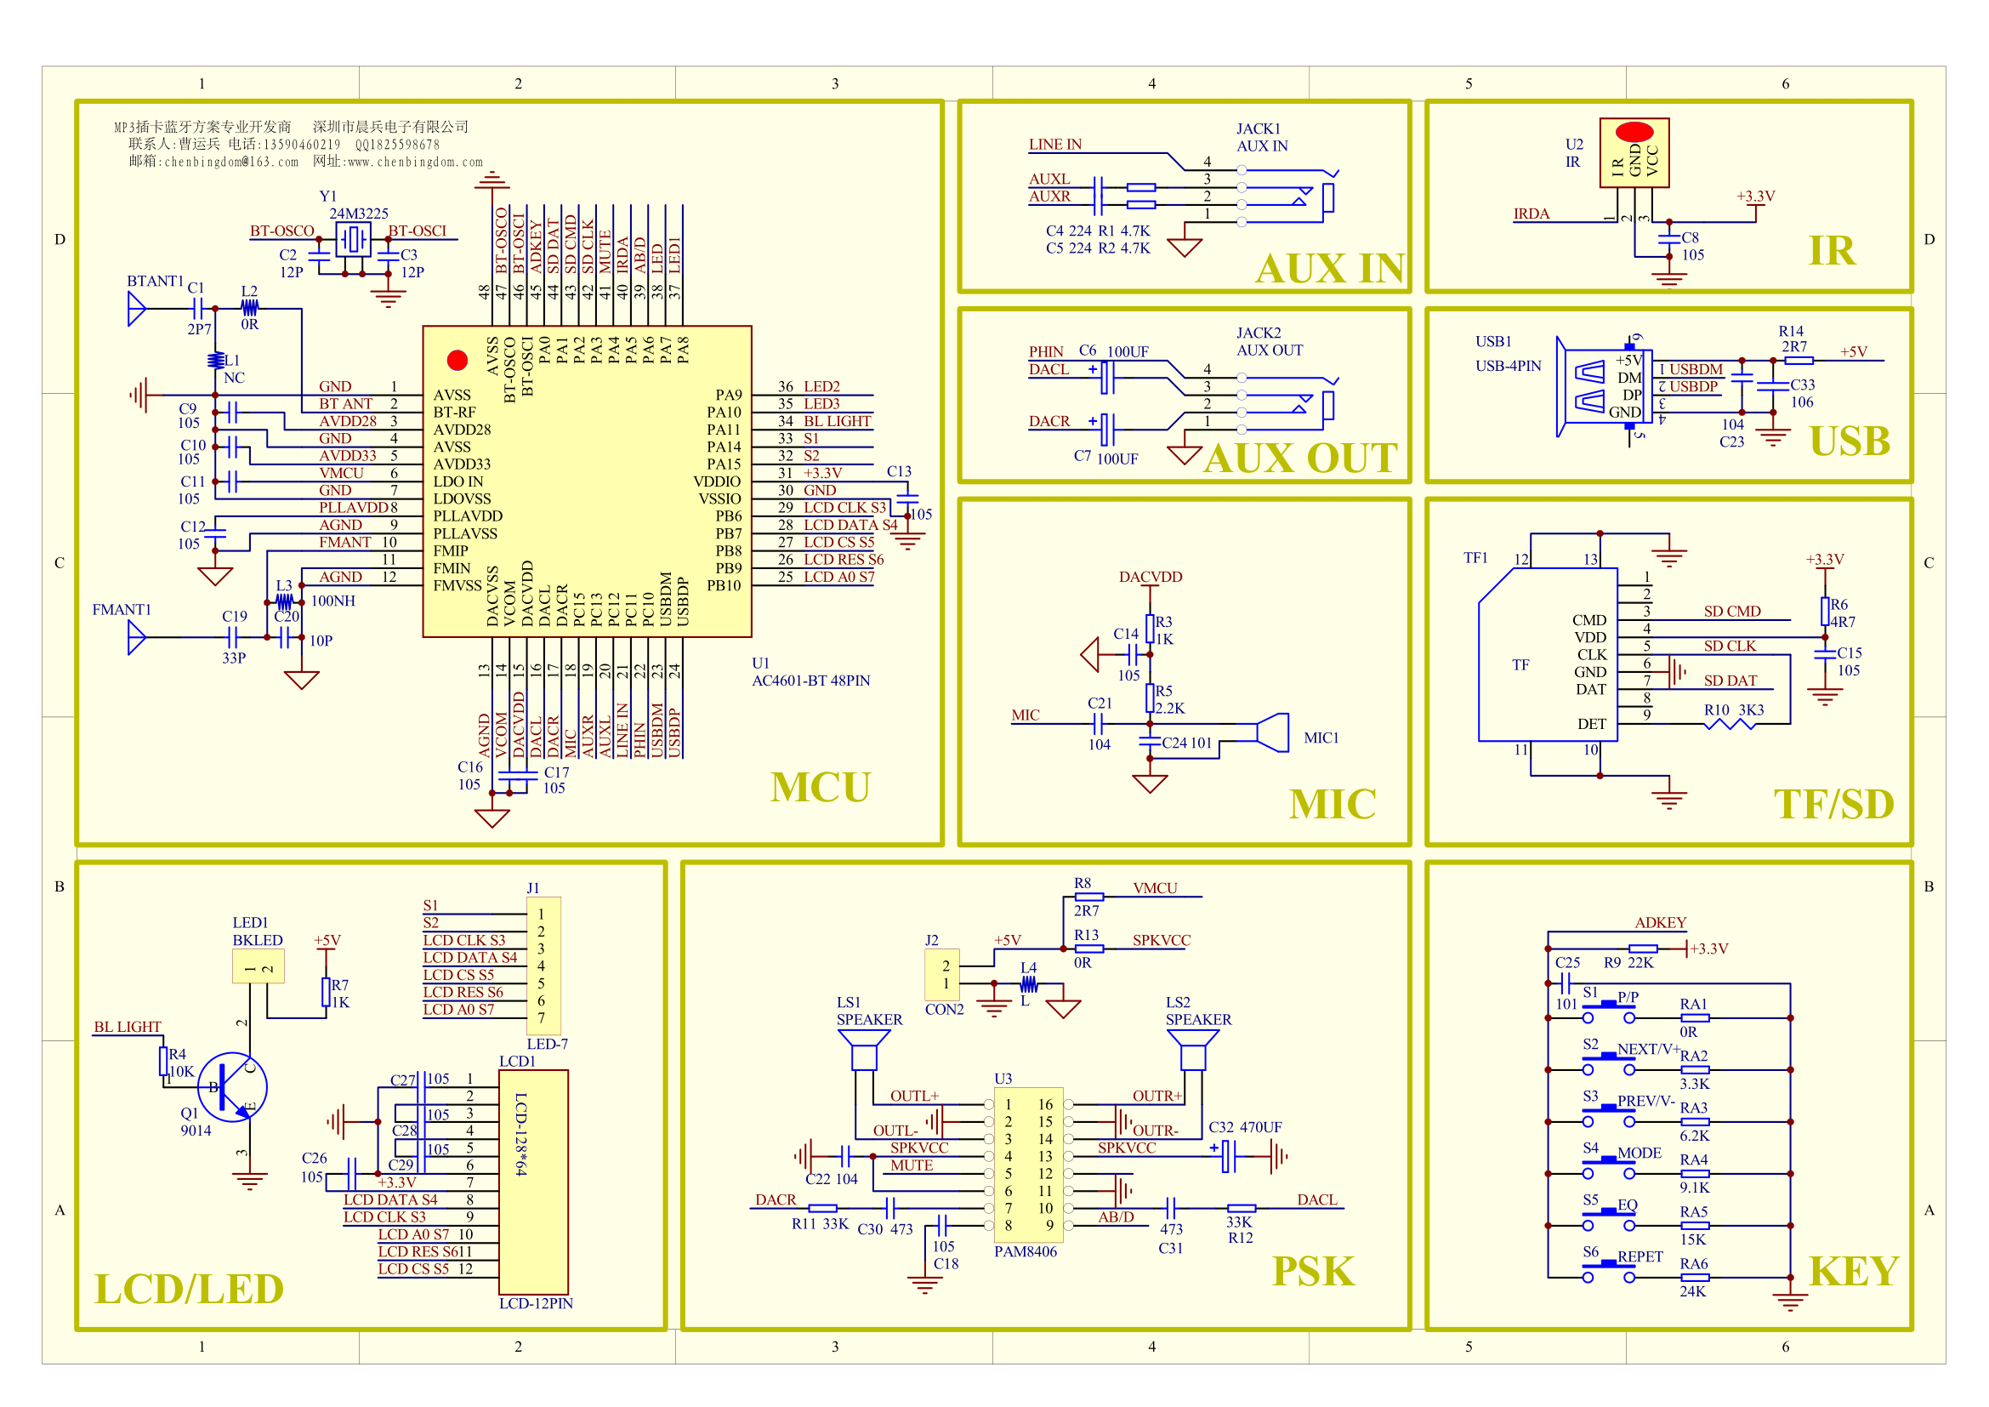The height and width of the screenshot is (1407, 1989).
Task: Click the R7 1K resistor near +5V
Action: coord(326,993)
